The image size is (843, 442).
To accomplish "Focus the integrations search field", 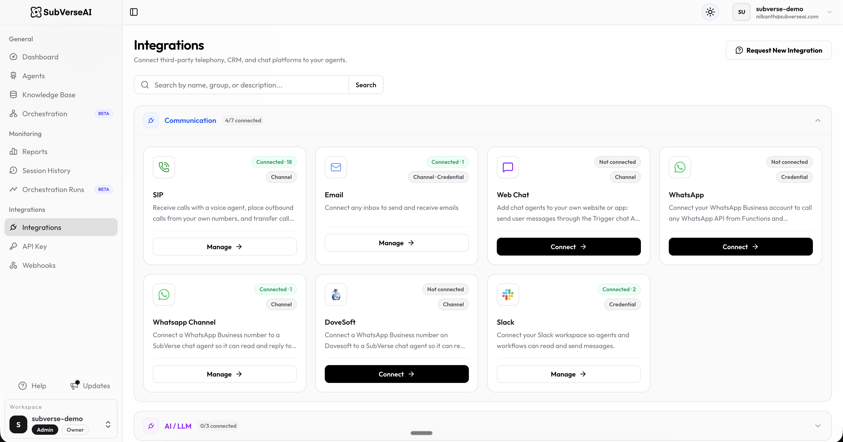I will (x=241, y=85).
